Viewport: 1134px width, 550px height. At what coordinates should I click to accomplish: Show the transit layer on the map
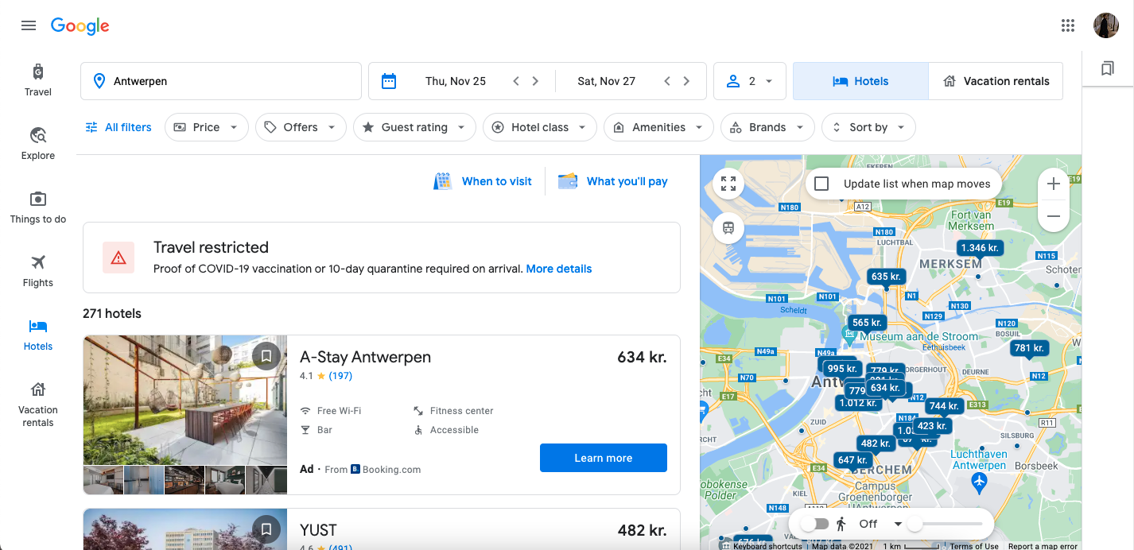click(x=728, y=228)
